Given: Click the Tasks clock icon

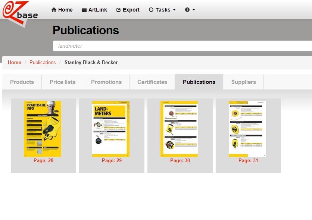Looking at the screenshot, I should pos(151,10).
